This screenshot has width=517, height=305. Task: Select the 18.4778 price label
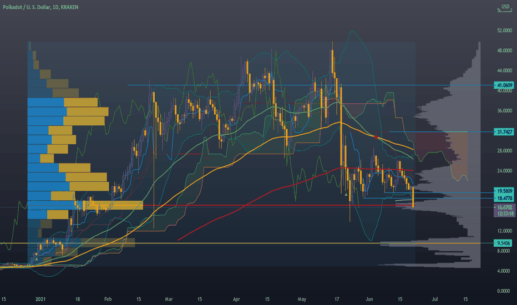[x=504, y=198]
